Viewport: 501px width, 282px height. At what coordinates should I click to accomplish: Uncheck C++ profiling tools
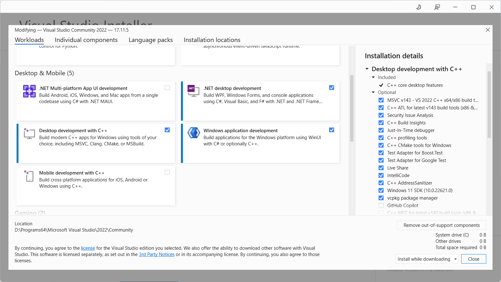[x=381, y=138]
